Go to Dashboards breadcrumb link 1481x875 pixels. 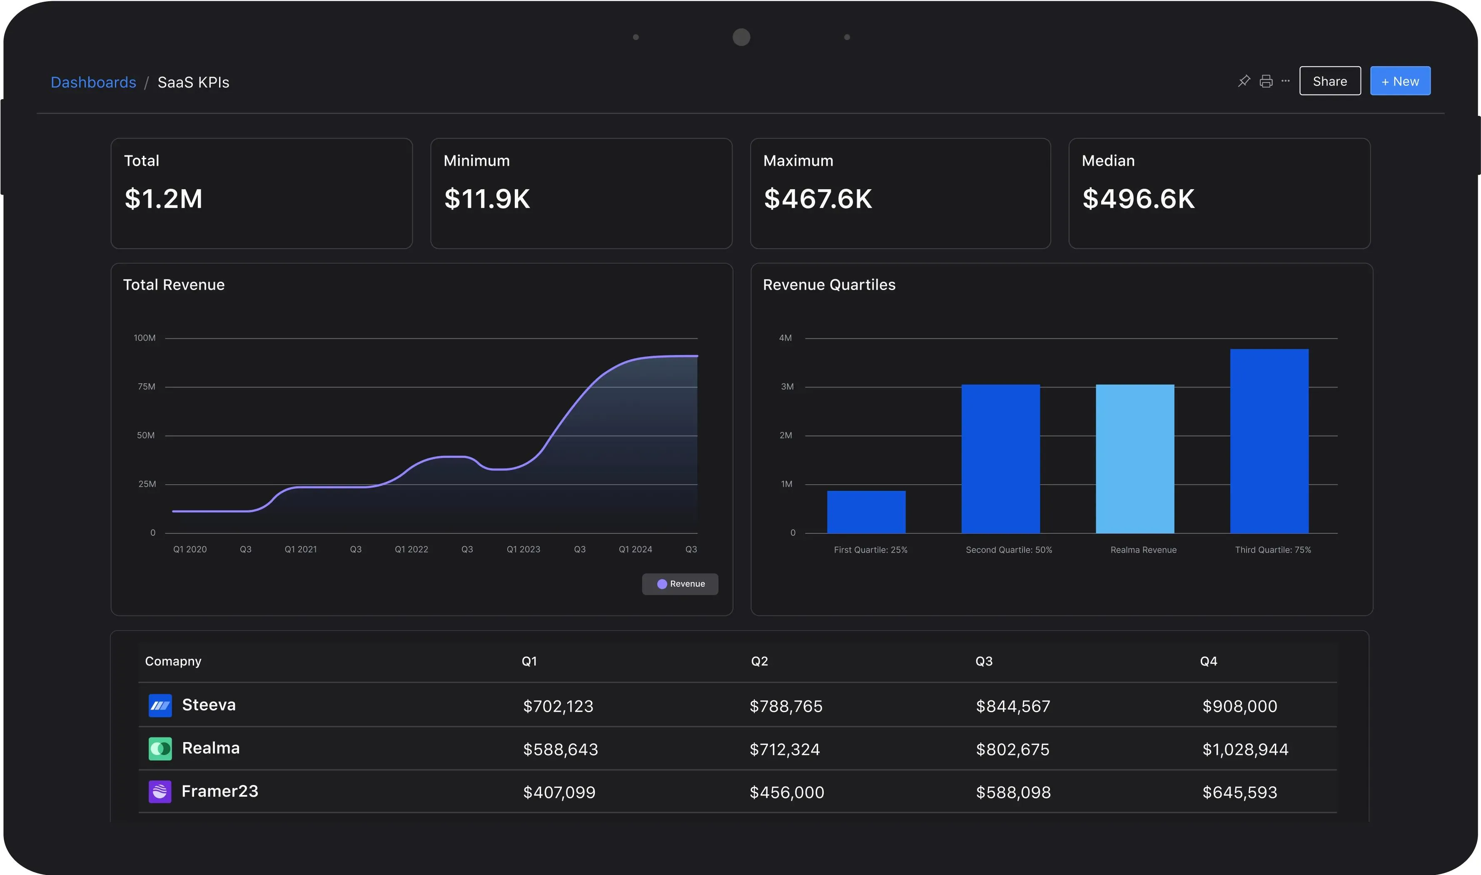tap(93, 82)
